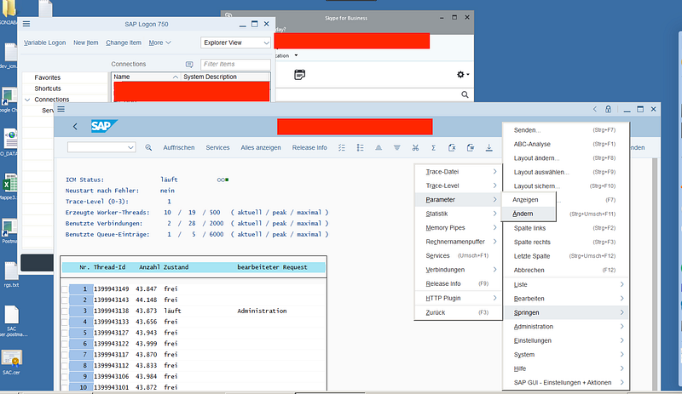Expand the Trace-Datei submenu
682x394 pixels.
pos(458,172)
